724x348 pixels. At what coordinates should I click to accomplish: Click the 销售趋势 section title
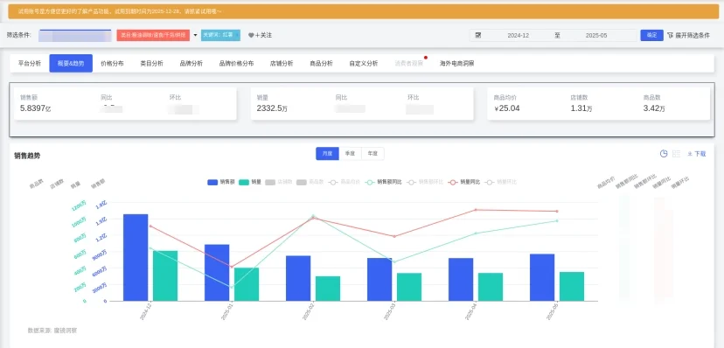[27, 156]
